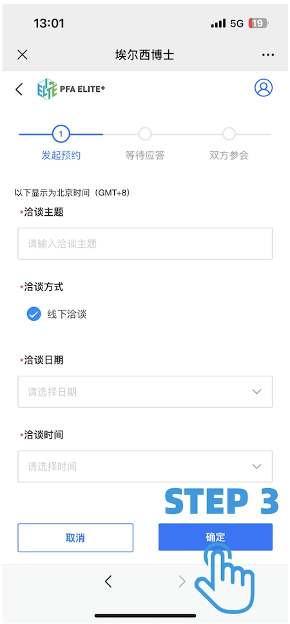Click the blue 确定 button
The height and width of the screenshot is (624, 290).
pyautogui.click(x=215, y=537)
